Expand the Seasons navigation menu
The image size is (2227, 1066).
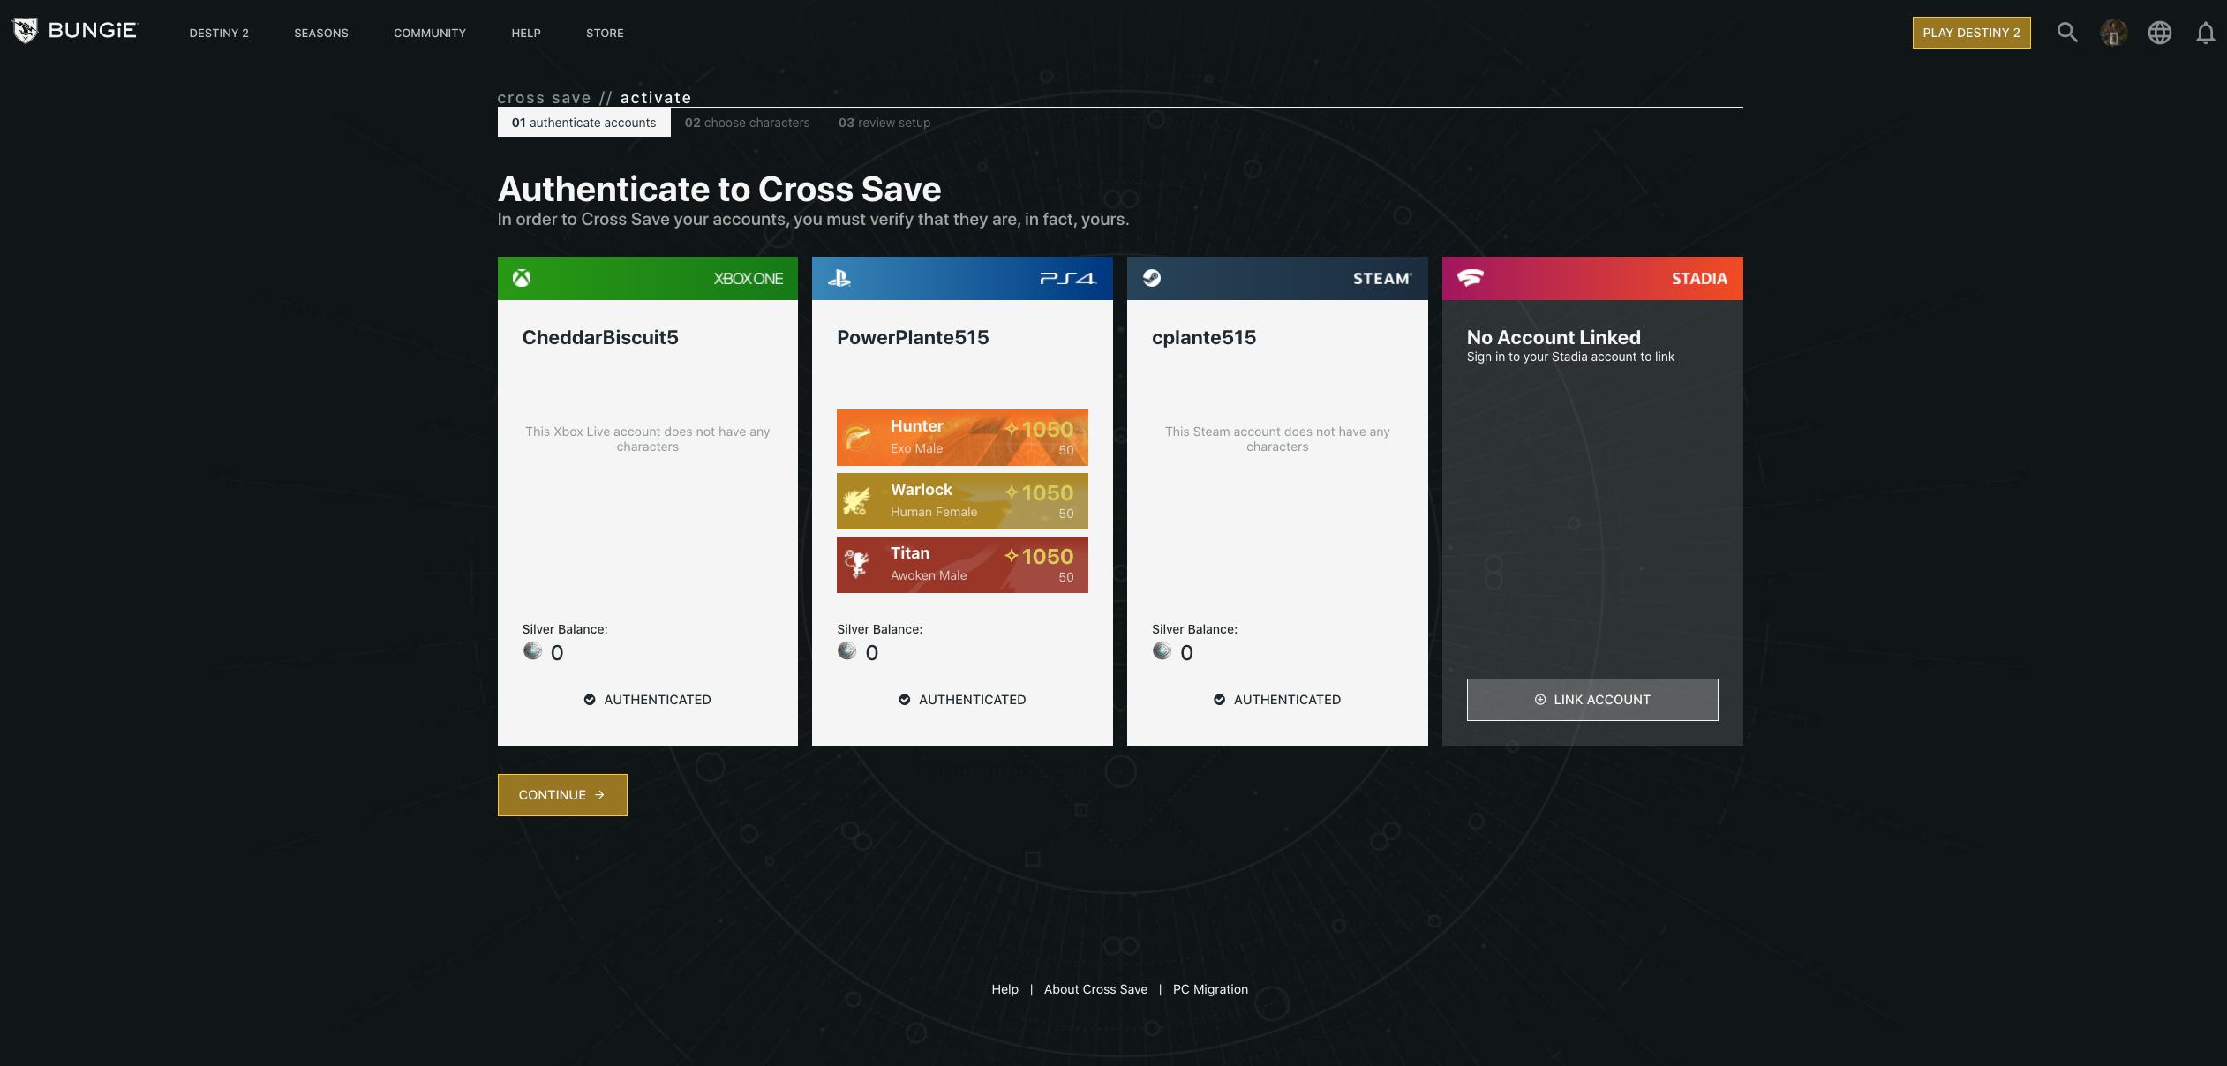tap(321, 33)
